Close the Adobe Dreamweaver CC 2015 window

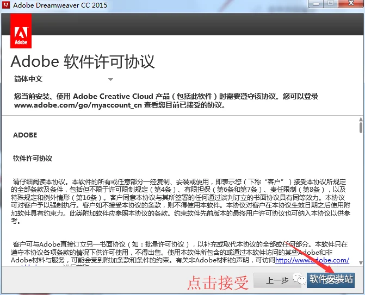pyautogui.click(x=351, y=4)
